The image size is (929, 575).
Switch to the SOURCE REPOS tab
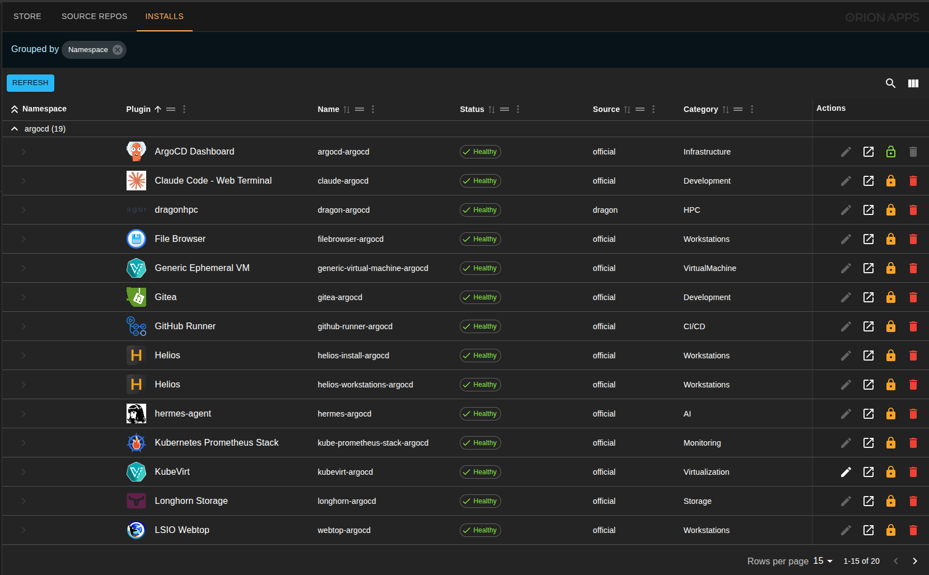click(x=94, y=16)
